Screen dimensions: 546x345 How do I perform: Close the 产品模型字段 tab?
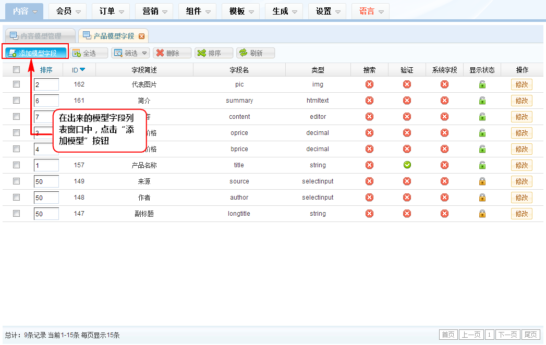pyautogui.click(x=141, y=36)
